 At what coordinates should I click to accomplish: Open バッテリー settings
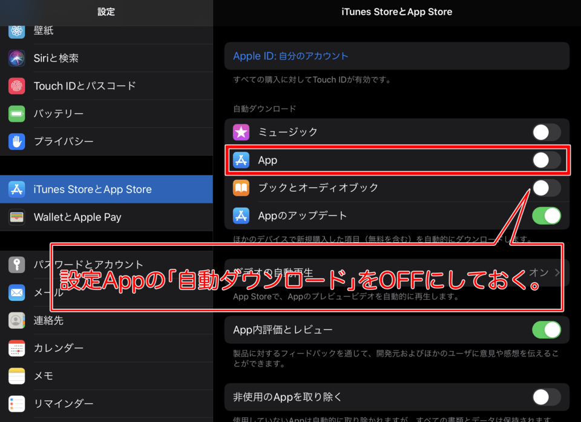click(x=107, y=114)
